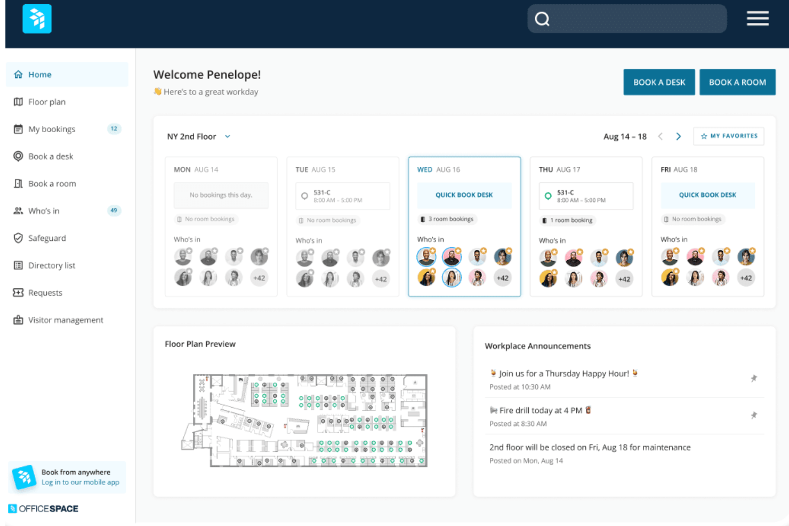Select the 531-C booking radio on Thursday
The image size is (789, 526).
[548, 196]
